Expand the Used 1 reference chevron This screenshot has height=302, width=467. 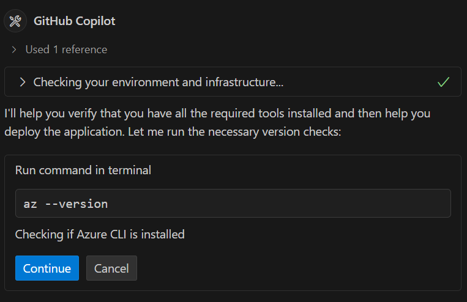click(14, 50)
